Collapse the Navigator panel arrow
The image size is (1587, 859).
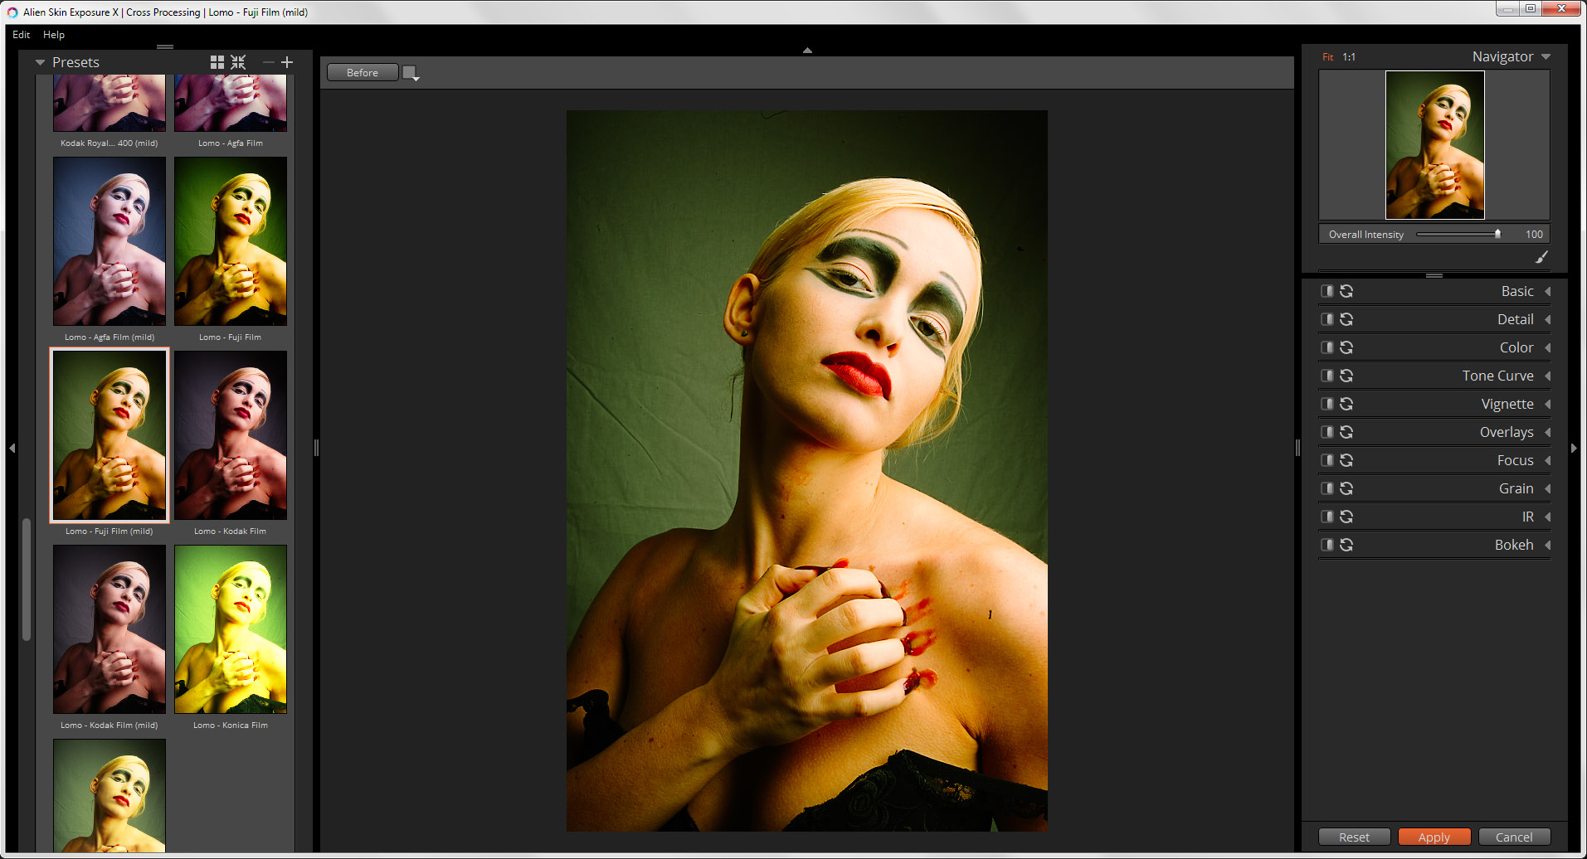coord(1546,57)
